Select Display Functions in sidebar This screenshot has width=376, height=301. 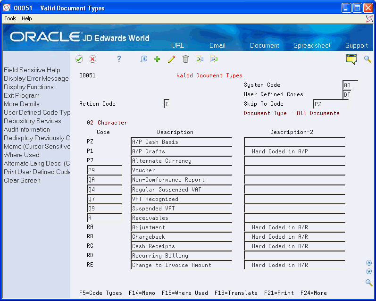pos(28,87)
